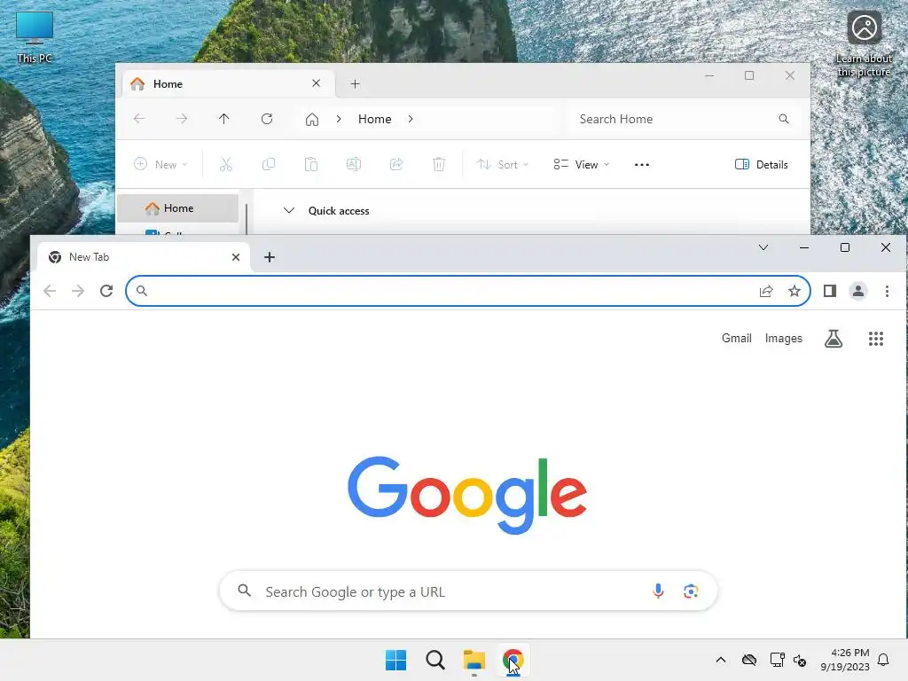Viewport: 908px width, 681px height.
Task: Click Back arrow in File Explorer
Action: point(139,119)
